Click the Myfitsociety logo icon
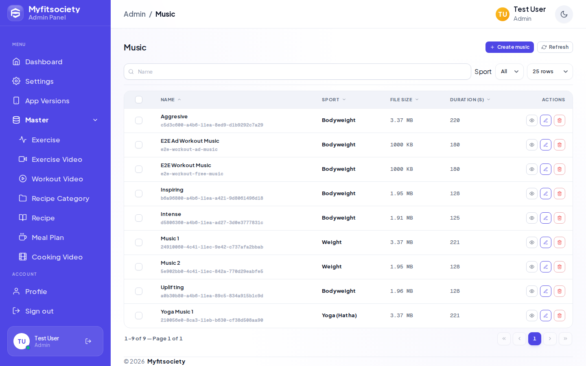 click(15, 13)
